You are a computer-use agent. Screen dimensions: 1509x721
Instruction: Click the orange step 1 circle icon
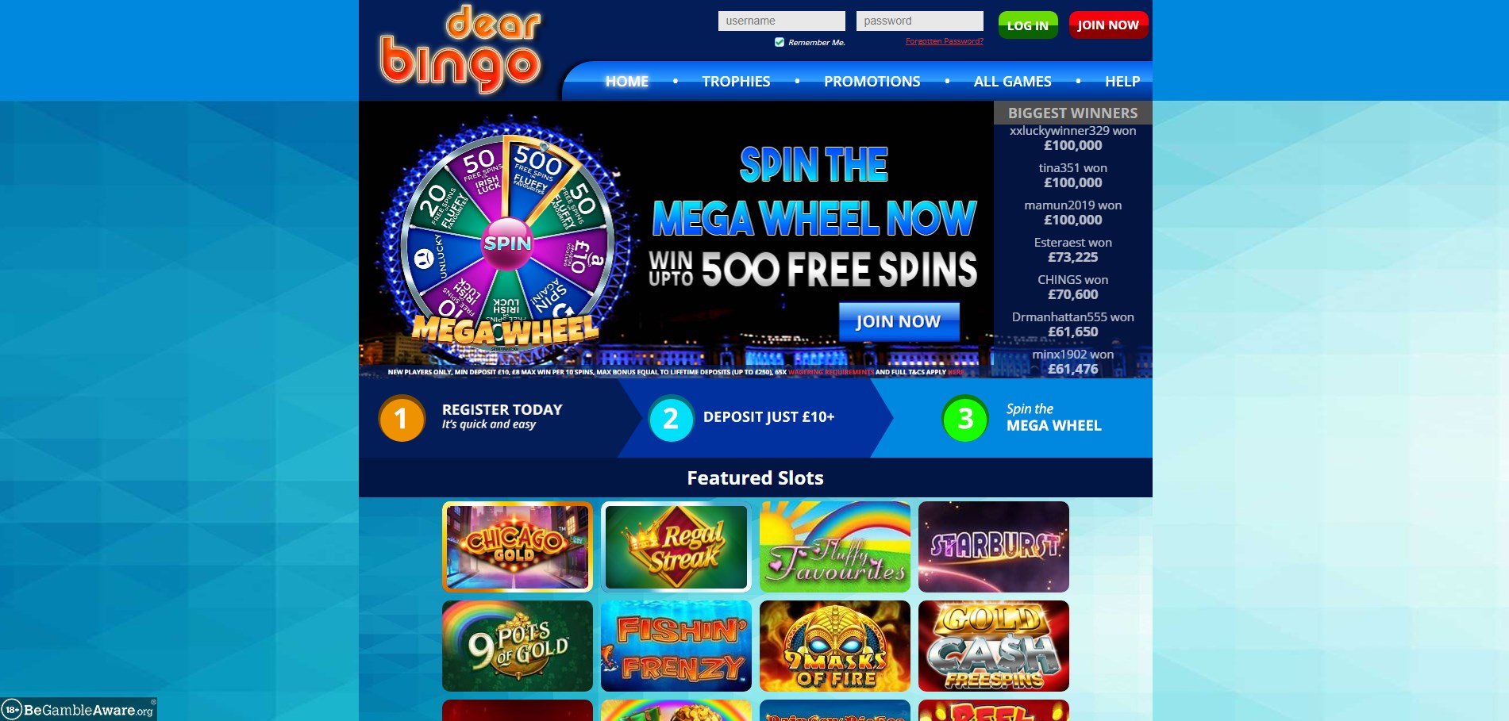pos(402,418)
